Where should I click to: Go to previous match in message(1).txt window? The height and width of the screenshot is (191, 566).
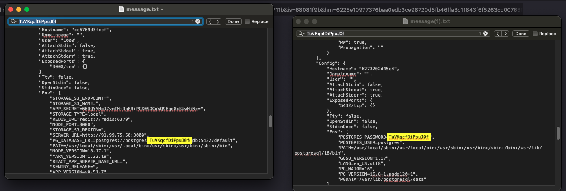click(498, 34)
